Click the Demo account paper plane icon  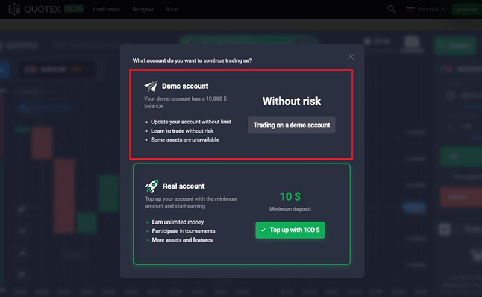[x=151, y=86]
